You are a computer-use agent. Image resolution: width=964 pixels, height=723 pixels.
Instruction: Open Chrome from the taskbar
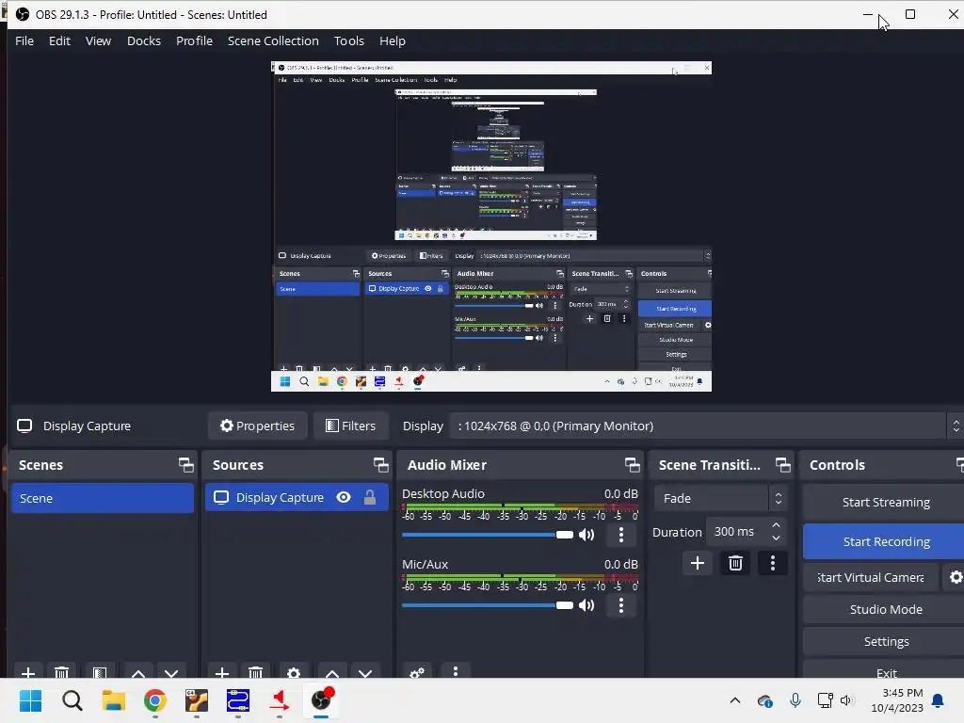[155, 700]
